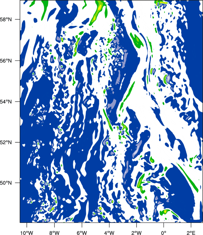Click the 6°W longitude label

tap(82, 232)
